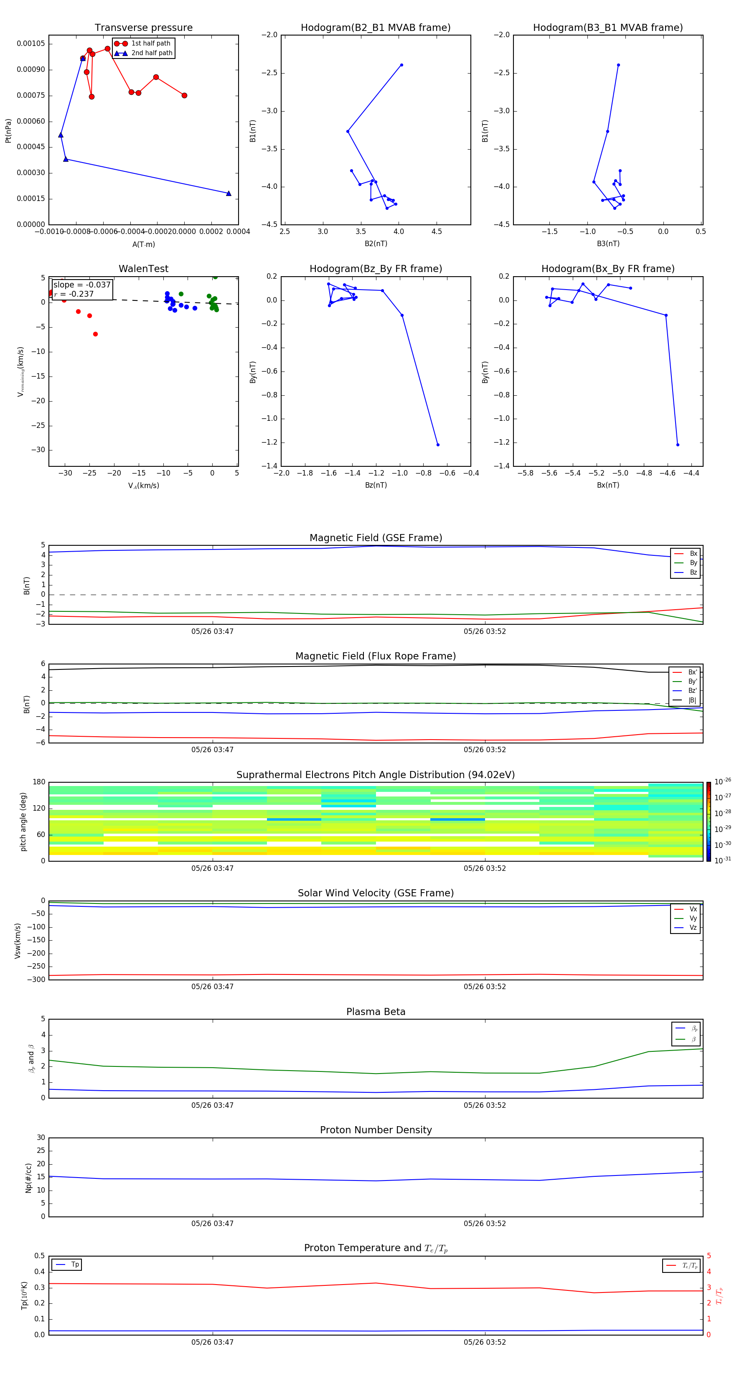Click the 'Proton Number Density' title

click(376, 1130)
